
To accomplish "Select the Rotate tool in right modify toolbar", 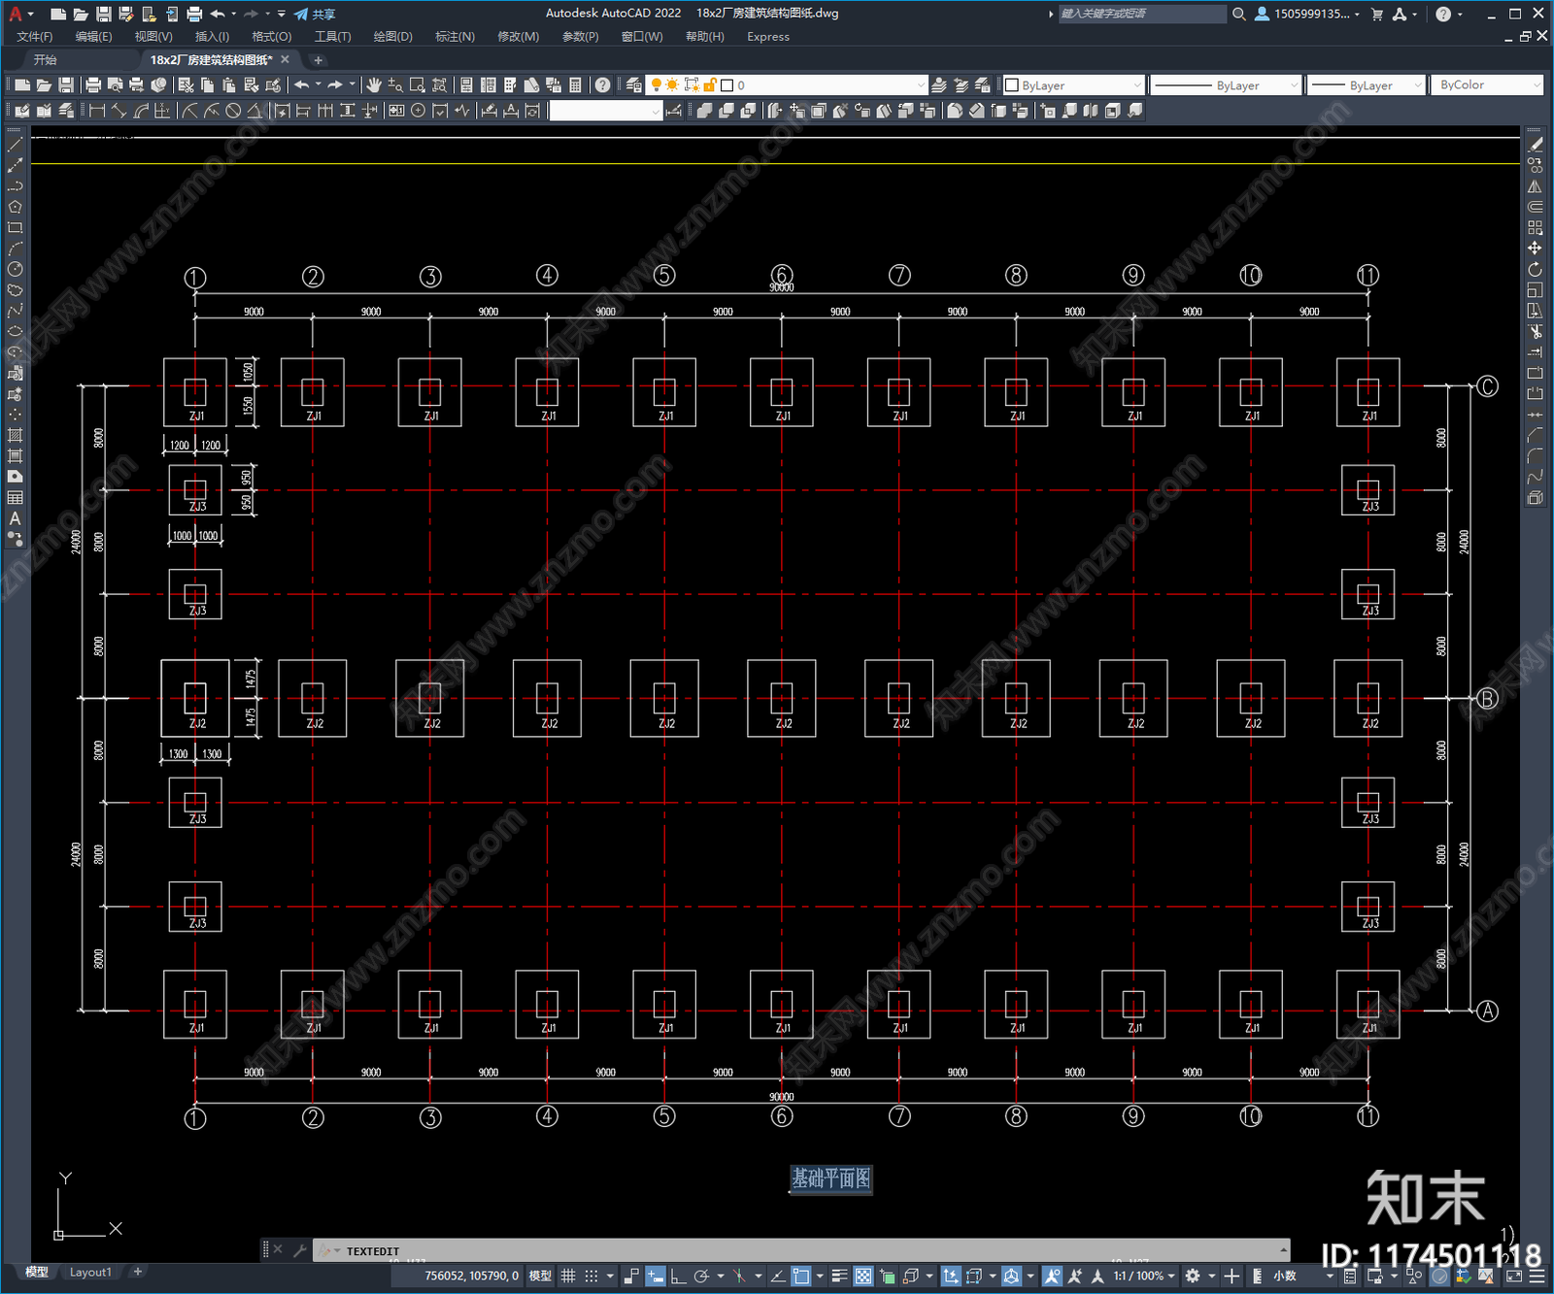I will tap(1535, 269).
